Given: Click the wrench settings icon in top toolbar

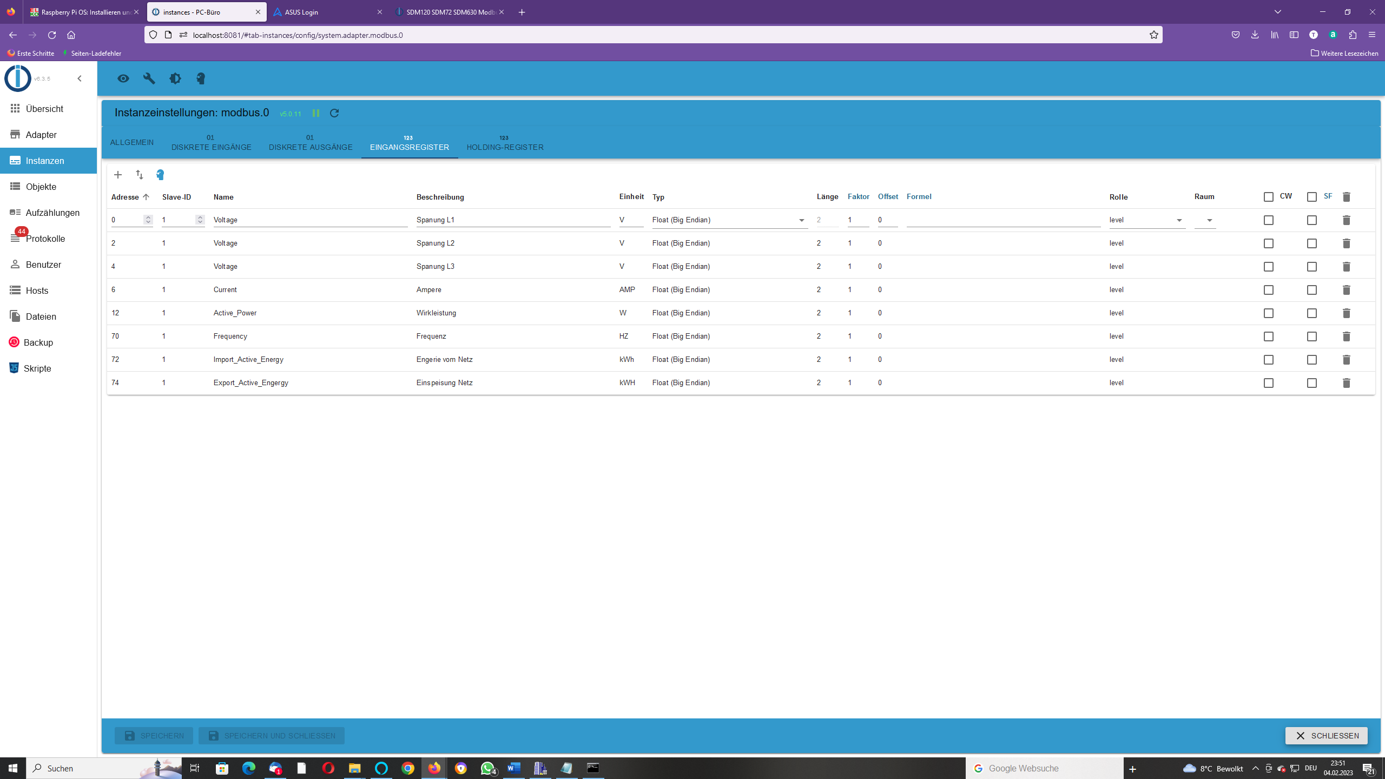Looking at the screenshot, I should (x=149, y=78).
